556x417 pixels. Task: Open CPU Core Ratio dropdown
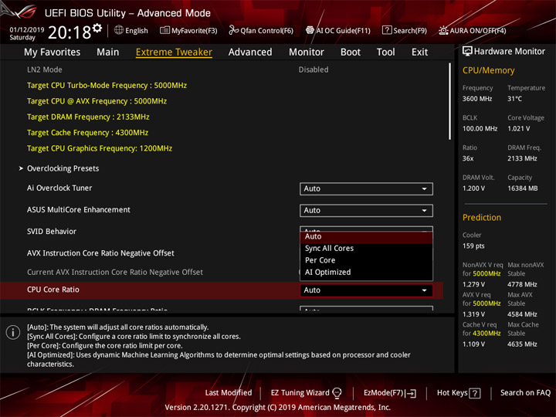point(366,290)
